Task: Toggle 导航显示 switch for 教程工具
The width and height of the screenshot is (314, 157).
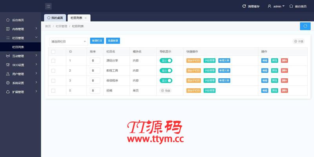Action: pos(166,70)
